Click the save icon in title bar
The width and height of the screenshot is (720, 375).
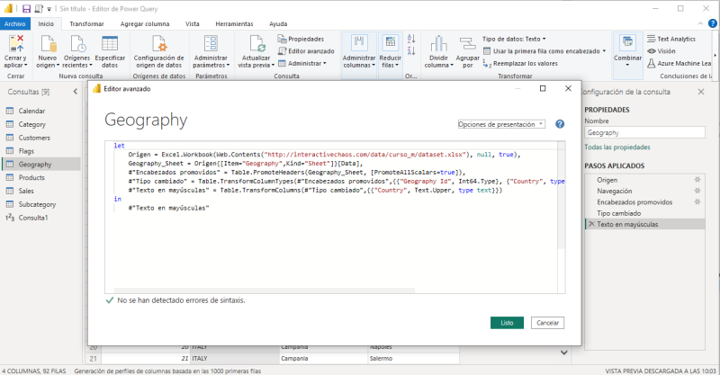tap(27, 9)
